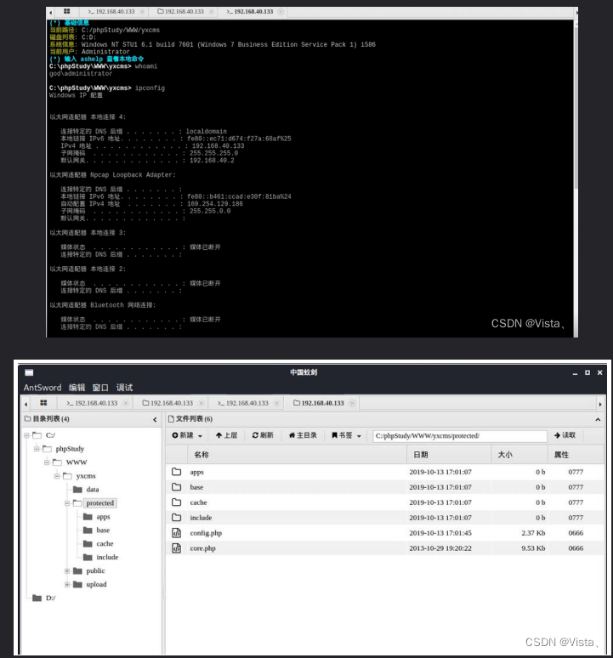Viewport: 613px width, 658px height.
Task: Click the 新建 (New) toolbar button
Action: [187, 435]
